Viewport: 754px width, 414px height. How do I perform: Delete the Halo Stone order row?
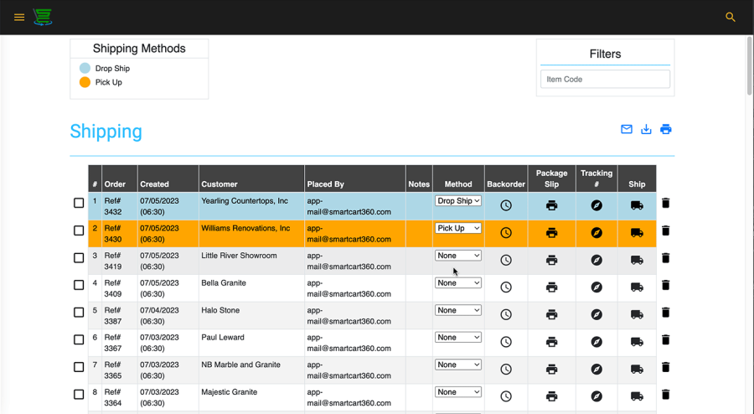[x=665, y=313]
